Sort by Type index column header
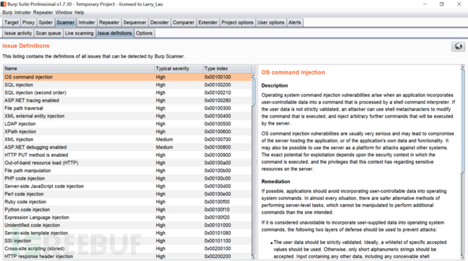 point(227,68)
